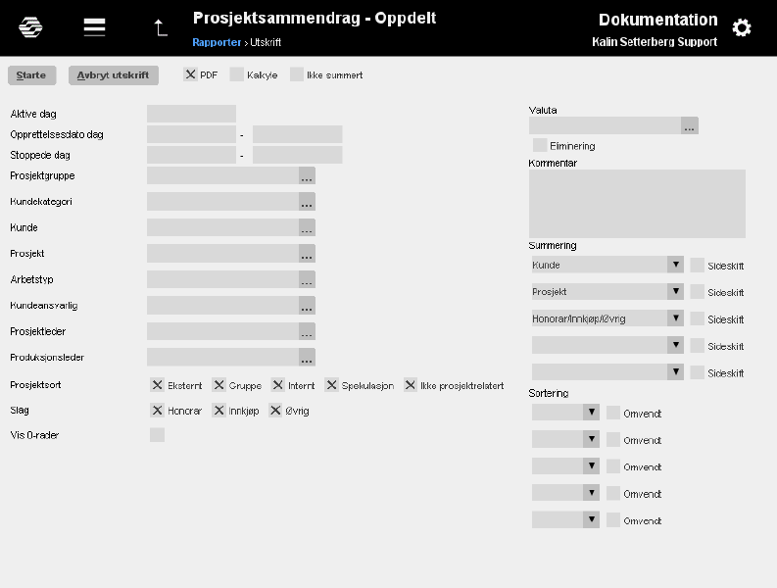
Task: Toggle Øvrig slag checkbox
Action: pos(275,410)
